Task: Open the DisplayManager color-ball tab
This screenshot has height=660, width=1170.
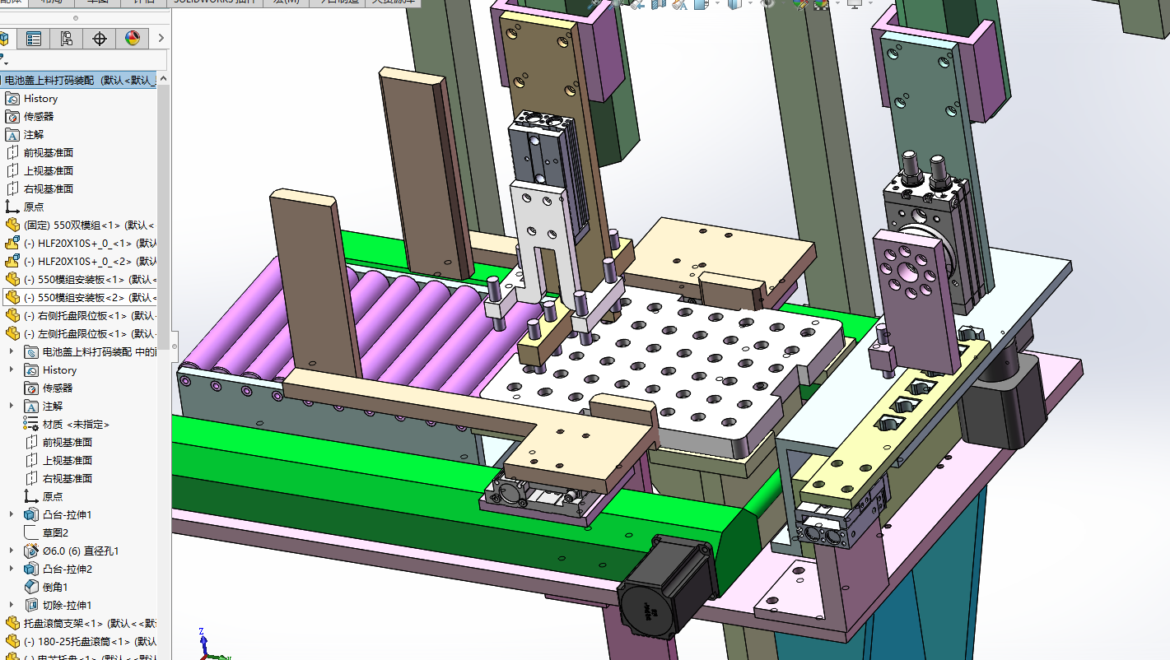Action: (133, 39)
